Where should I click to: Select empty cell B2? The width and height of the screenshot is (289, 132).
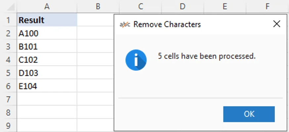click(95, 33)
